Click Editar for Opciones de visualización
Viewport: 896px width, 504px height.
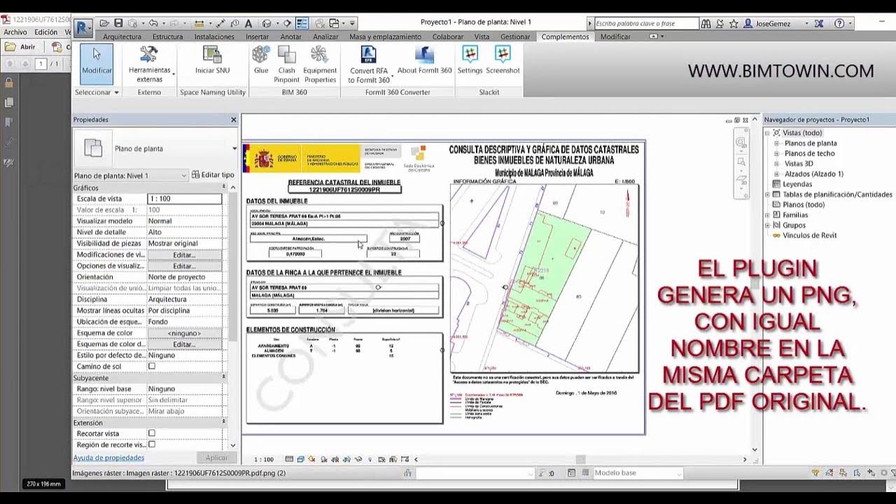tap(184, 266)
